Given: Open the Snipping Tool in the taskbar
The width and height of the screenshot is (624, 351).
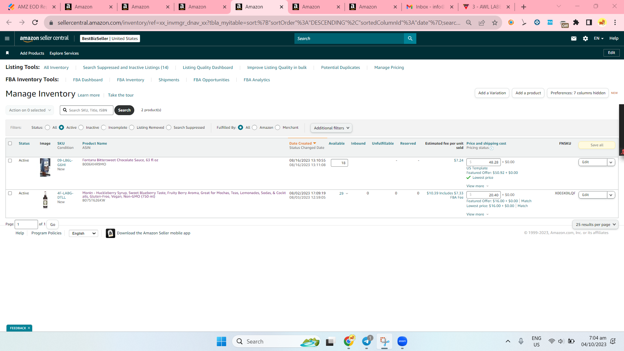Looking at the screenshot, I should pos(384,341).
